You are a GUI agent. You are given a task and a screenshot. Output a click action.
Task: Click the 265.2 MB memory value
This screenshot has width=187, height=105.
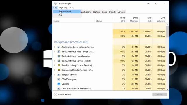coord(134,32)
